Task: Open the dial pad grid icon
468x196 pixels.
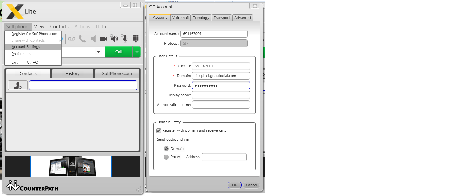Action: click(x=136, y=39)
